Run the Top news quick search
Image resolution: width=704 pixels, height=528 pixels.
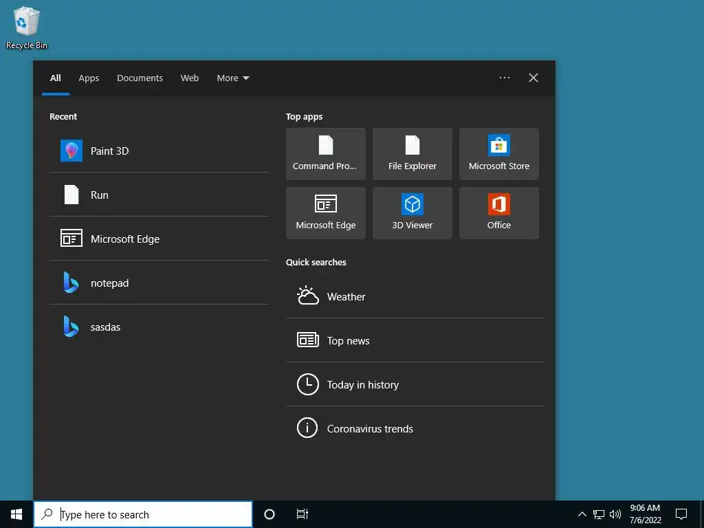coord(415,340)
